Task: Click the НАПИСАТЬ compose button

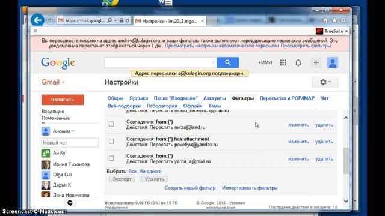Action: click(63, 100)
